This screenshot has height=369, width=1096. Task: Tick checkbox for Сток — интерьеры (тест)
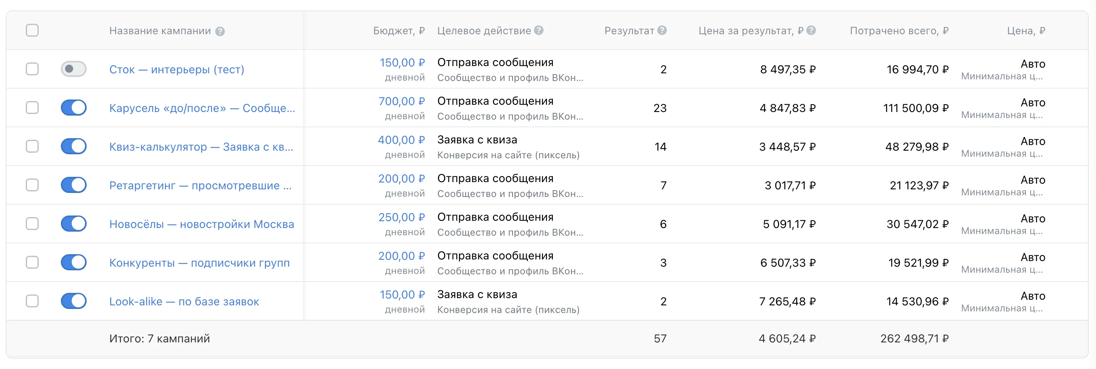(x=32, y=69)
